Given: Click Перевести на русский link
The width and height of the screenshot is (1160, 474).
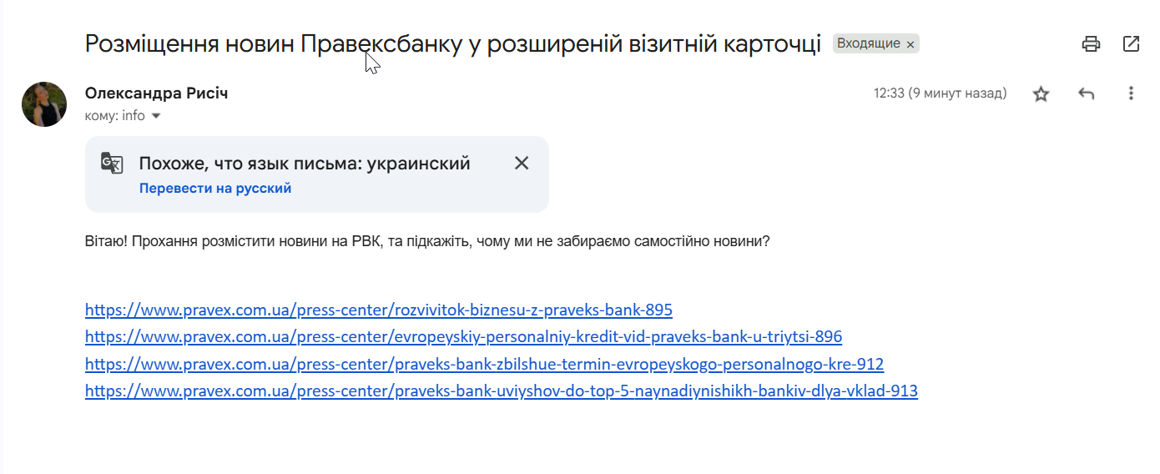Looking at the screenshot, I should pos(215,189).
